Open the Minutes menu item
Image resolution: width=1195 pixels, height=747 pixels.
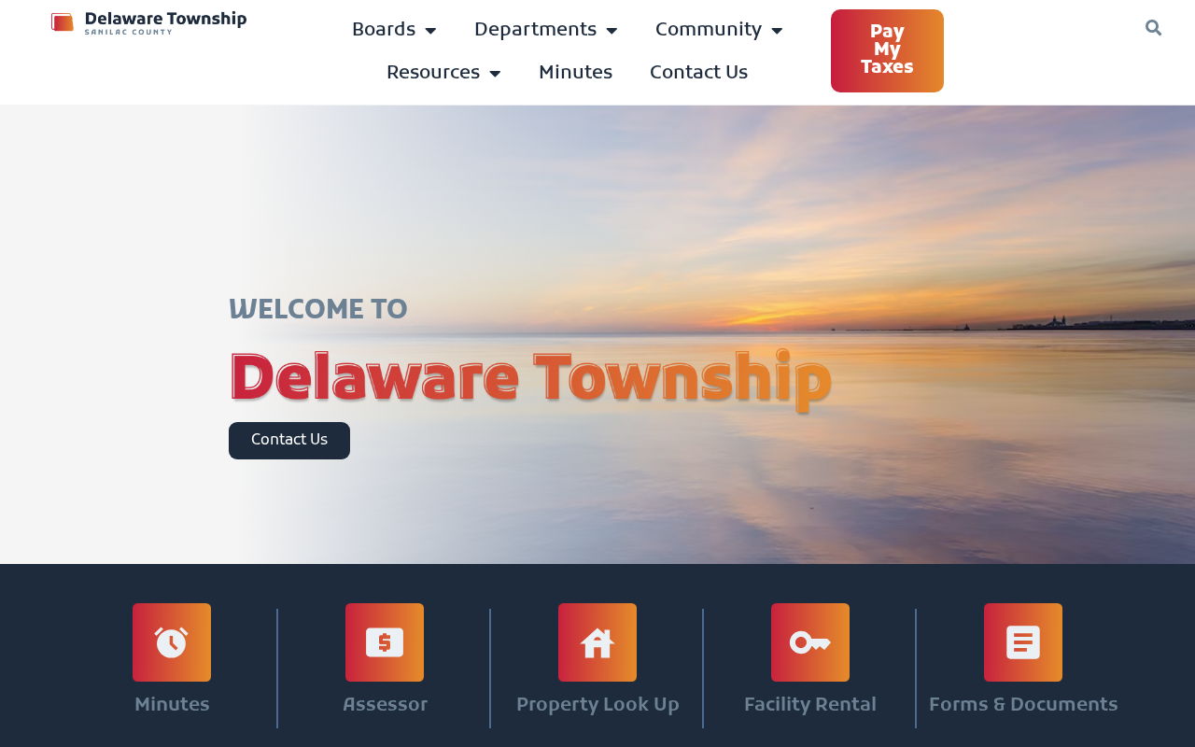click(x=576, y=73)
